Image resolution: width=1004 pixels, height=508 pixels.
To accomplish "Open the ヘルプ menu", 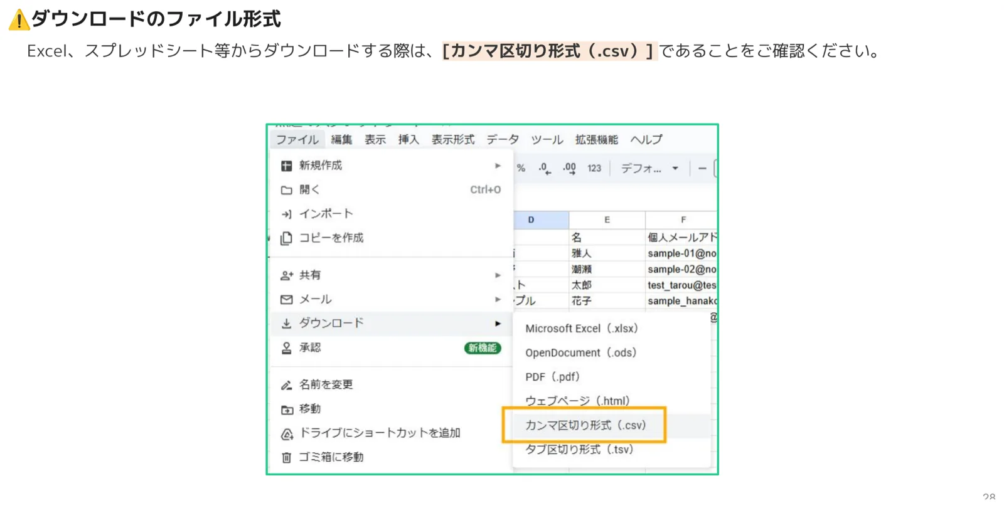I will [x=646, y=140].
